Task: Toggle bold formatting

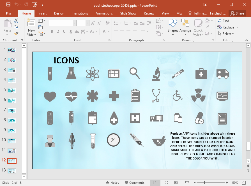Action: click(x=52, y=32)
